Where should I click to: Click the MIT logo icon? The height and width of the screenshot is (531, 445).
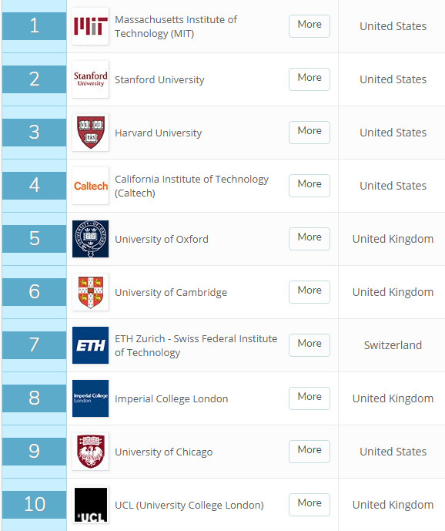tap(90, 26)
